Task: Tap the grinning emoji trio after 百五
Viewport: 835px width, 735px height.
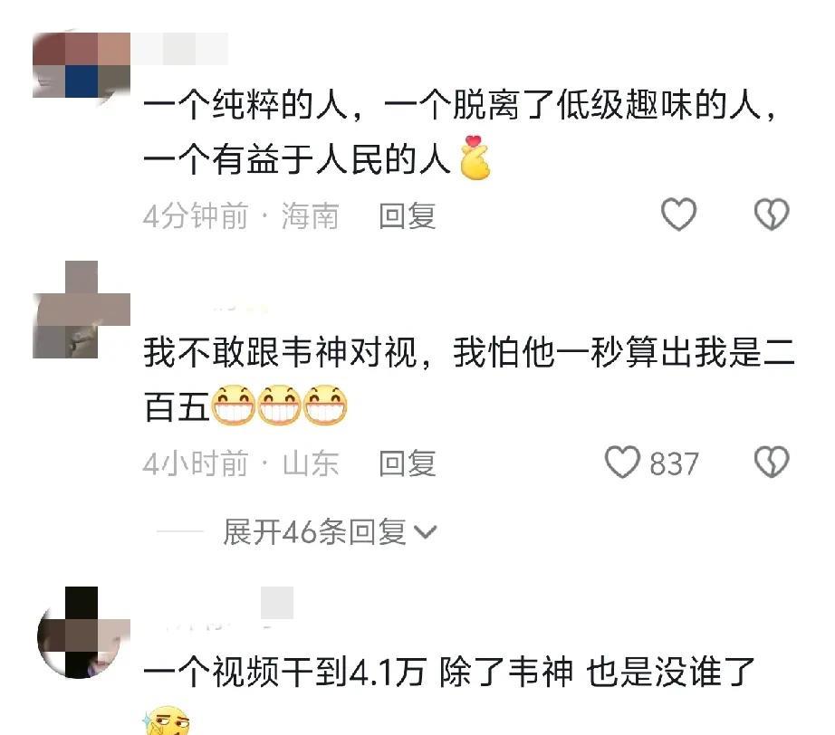Action: (x=280, y=405)
